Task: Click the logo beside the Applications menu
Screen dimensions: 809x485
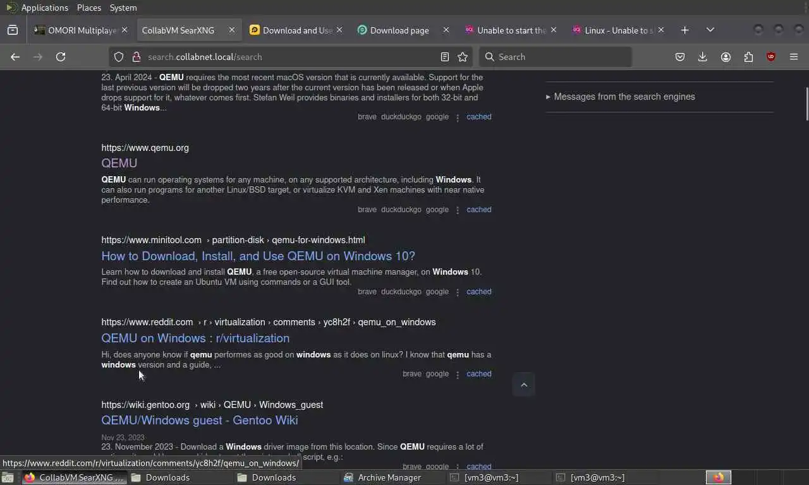Action: (11, 8)
